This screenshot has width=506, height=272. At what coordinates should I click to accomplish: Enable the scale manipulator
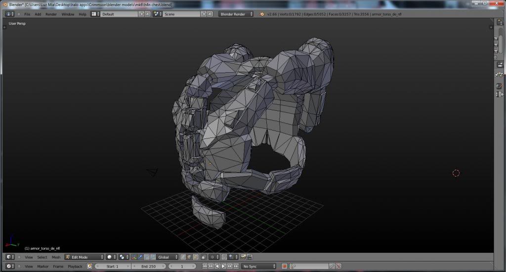point(153,257)
